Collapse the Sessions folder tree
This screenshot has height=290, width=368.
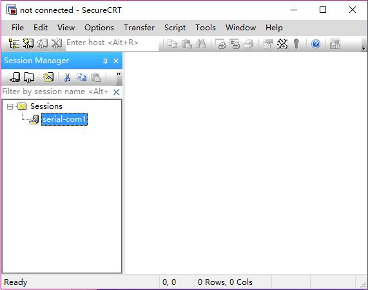coord(10,107)
